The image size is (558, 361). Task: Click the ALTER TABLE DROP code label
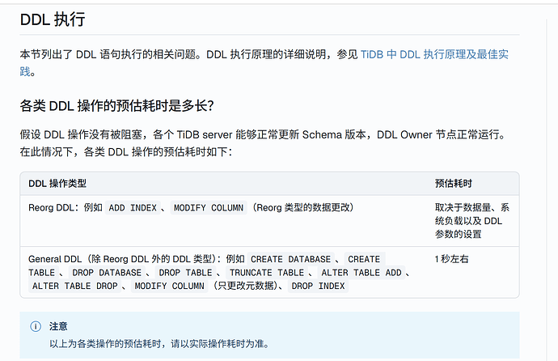pyautogui.click(x=74, y=287)
